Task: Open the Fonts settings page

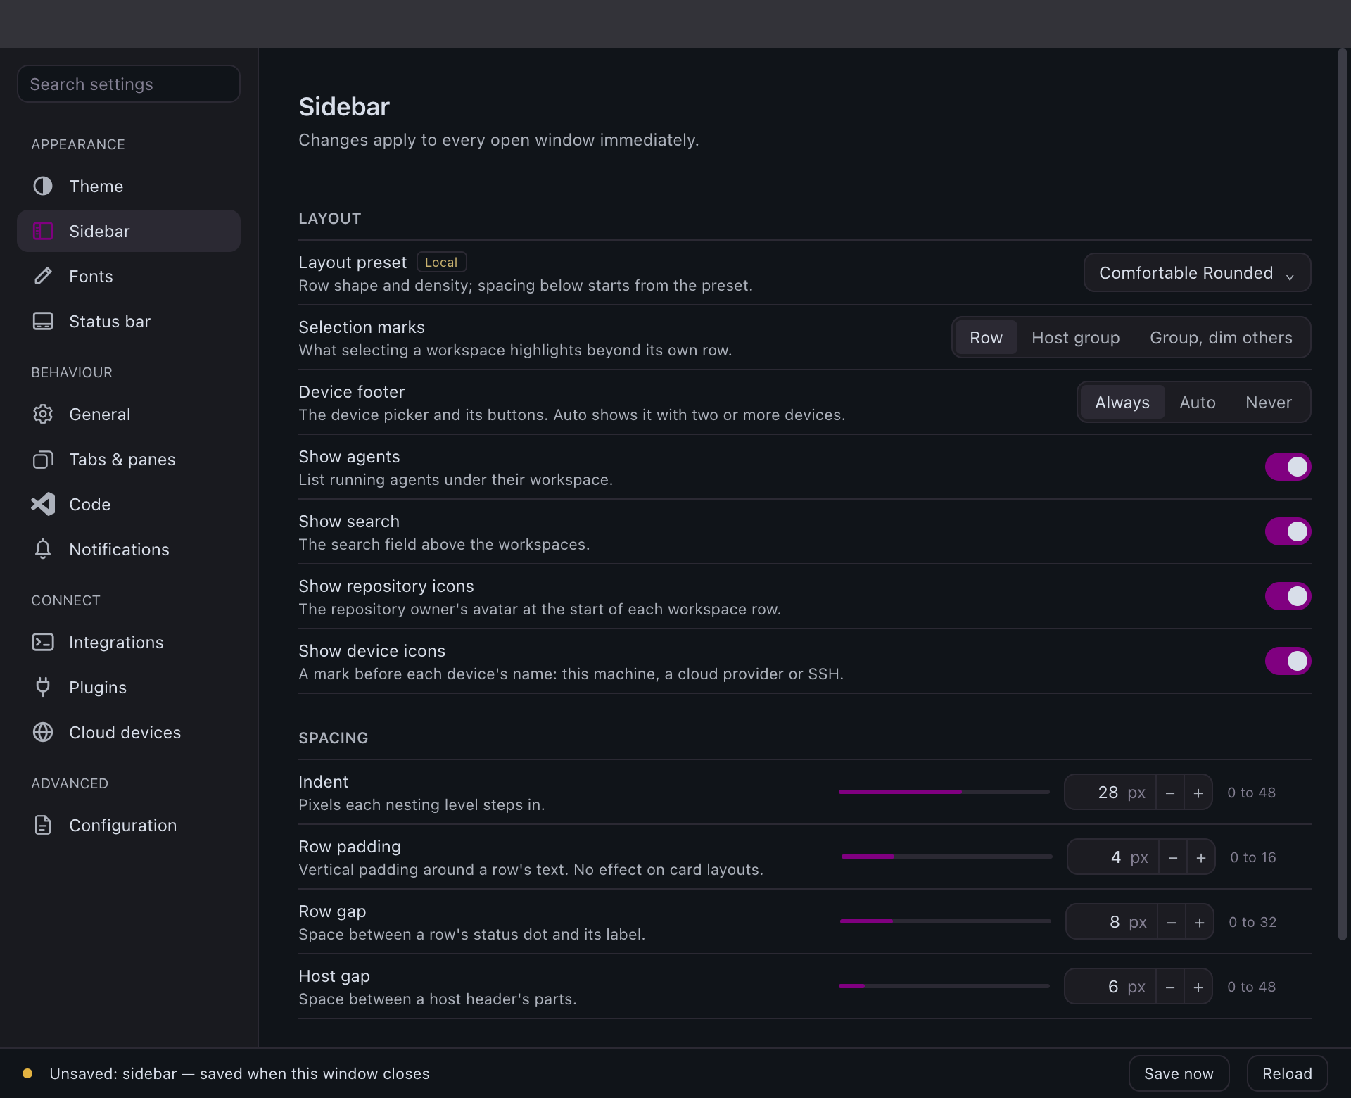Action: [x=129, y=276]
